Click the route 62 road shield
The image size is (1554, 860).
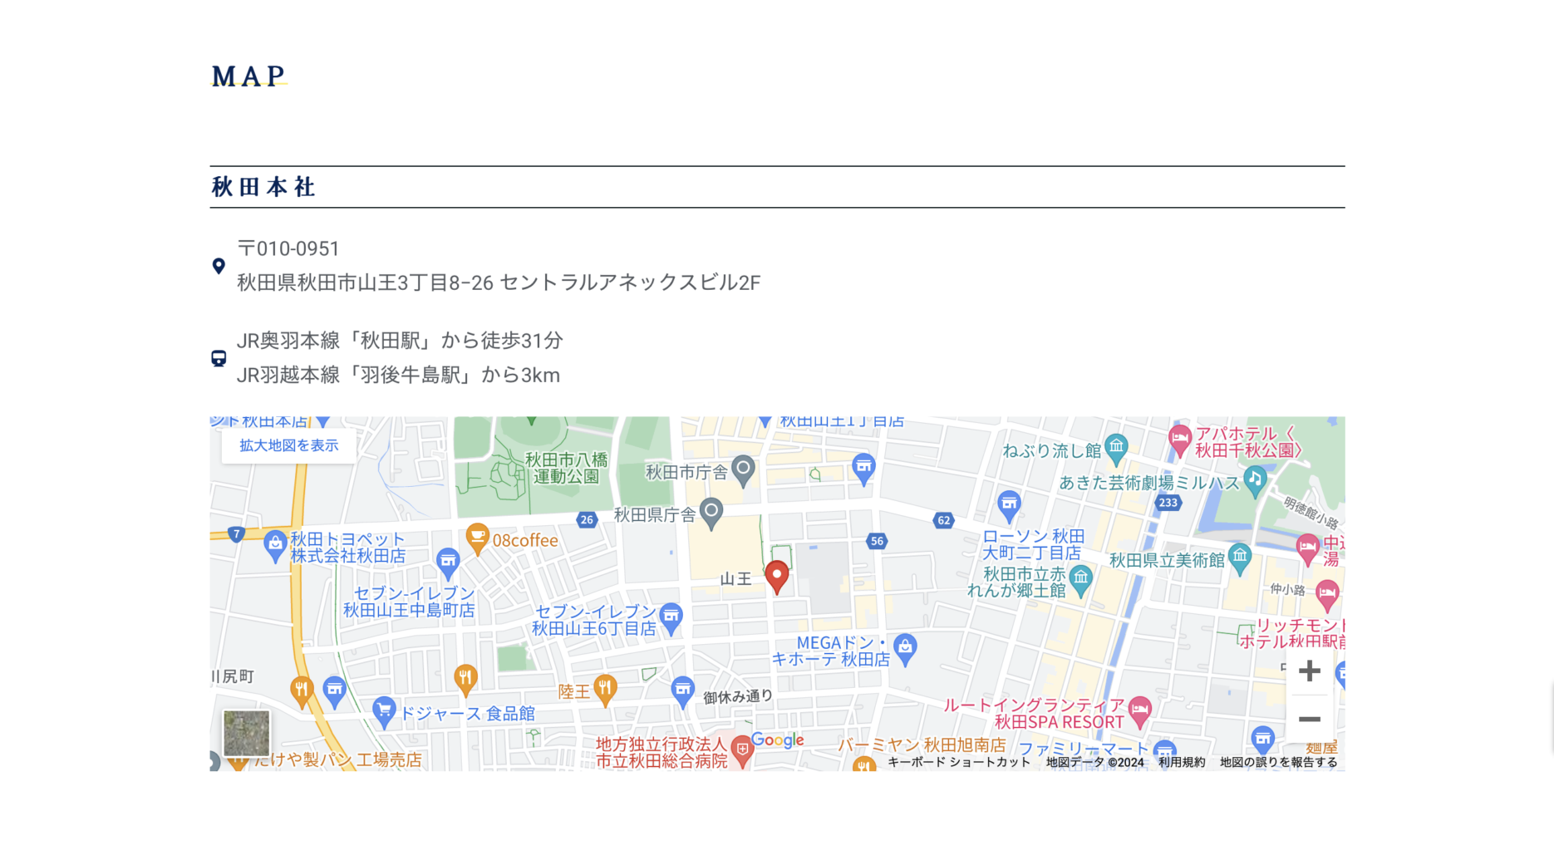943,520
